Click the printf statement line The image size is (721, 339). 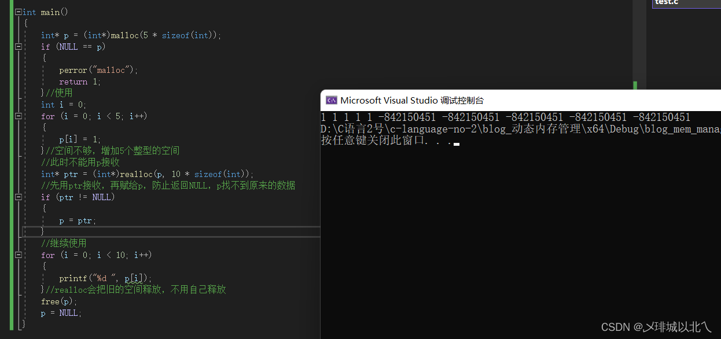pos(105,278)
